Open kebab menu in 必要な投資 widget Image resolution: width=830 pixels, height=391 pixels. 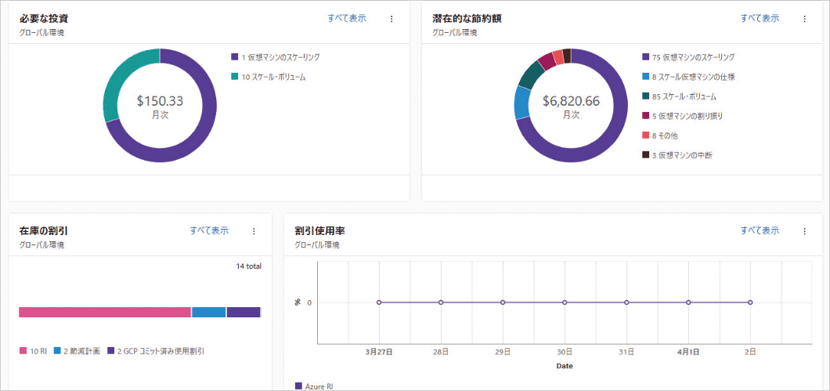pos(392,19)
